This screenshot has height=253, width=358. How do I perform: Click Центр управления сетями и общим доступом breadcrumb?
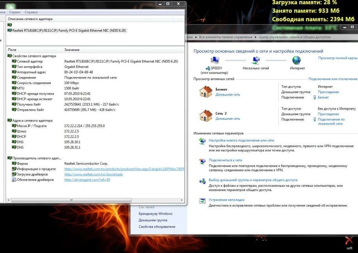(x=295, y=37)
